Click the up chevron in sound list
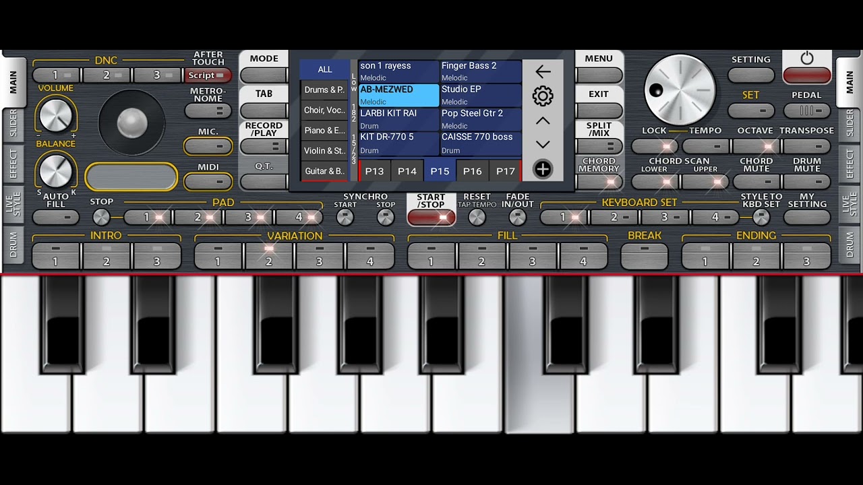Viewport: 863px width, 485px height. (543, 121)
